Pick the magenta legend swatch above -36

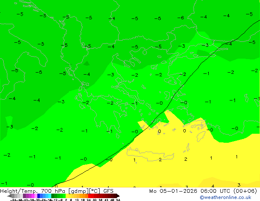[33, 196]
